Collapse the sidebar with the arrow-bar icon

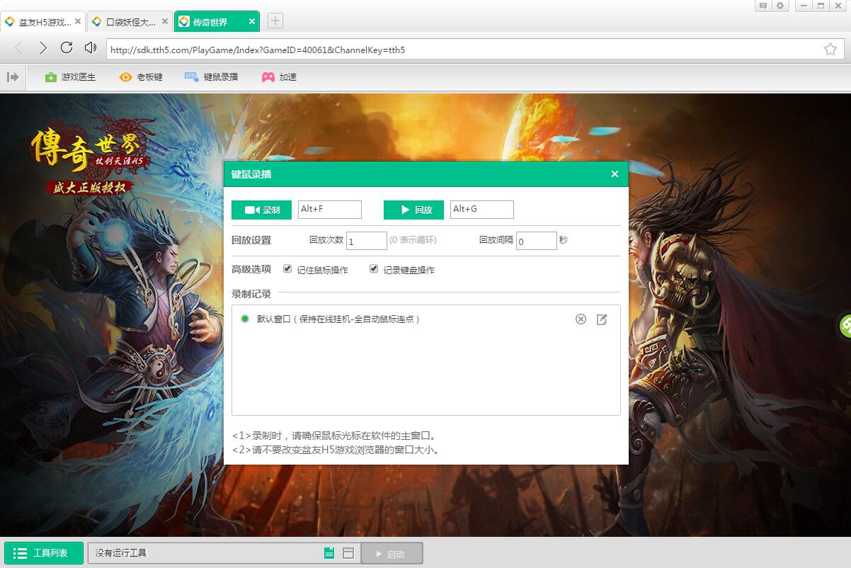[13, 76]
